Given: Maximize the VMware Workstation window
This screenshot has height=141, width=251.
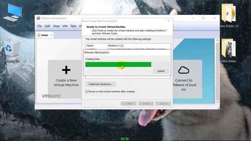Looking at the screenshot, I should pyautogui.click(x=203, y=18).
